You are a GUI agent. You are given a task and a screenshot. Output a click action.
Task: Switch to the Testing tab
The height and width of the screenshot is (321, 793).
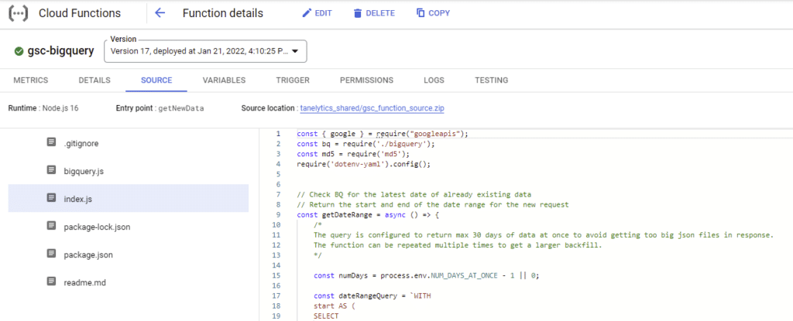[491, 80]
